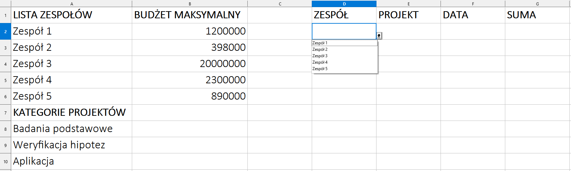Image resolution: width=571 pixels, height=171 pixels.
Task: Click the row 10 header
Action: (5, 162)
